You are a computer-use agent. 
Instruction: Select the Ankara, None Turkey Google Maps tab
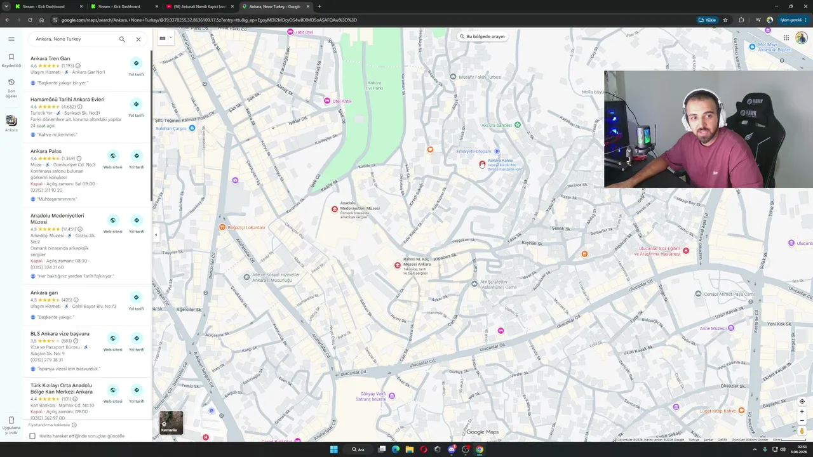[275, 6]
